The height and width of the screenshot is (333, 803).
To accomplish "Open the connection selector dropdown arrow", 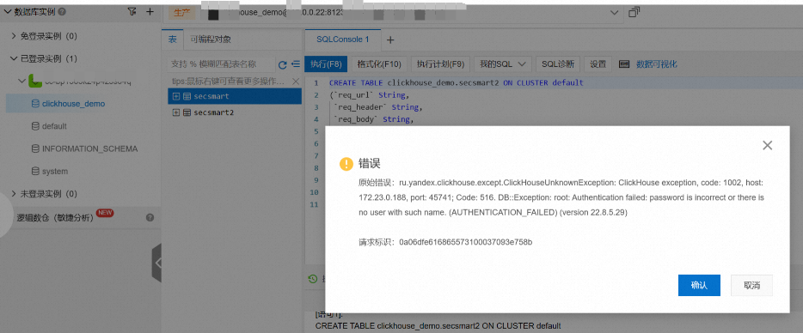I will pos(614,12).
